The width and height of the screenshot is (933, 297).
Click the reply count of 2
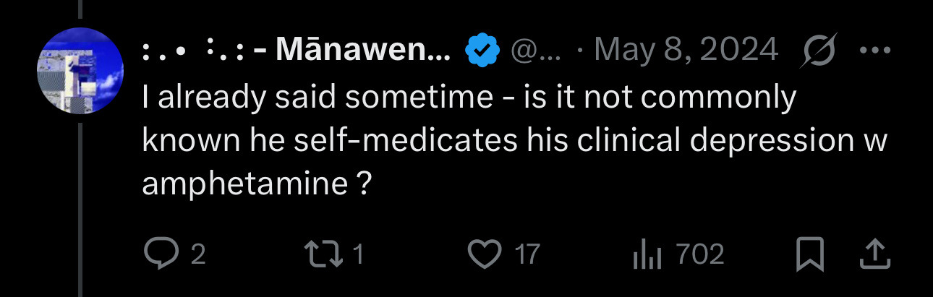198,254
